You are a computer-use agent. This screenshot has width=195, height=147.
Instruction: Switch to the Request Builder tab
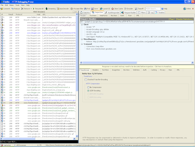coord(129,13)
